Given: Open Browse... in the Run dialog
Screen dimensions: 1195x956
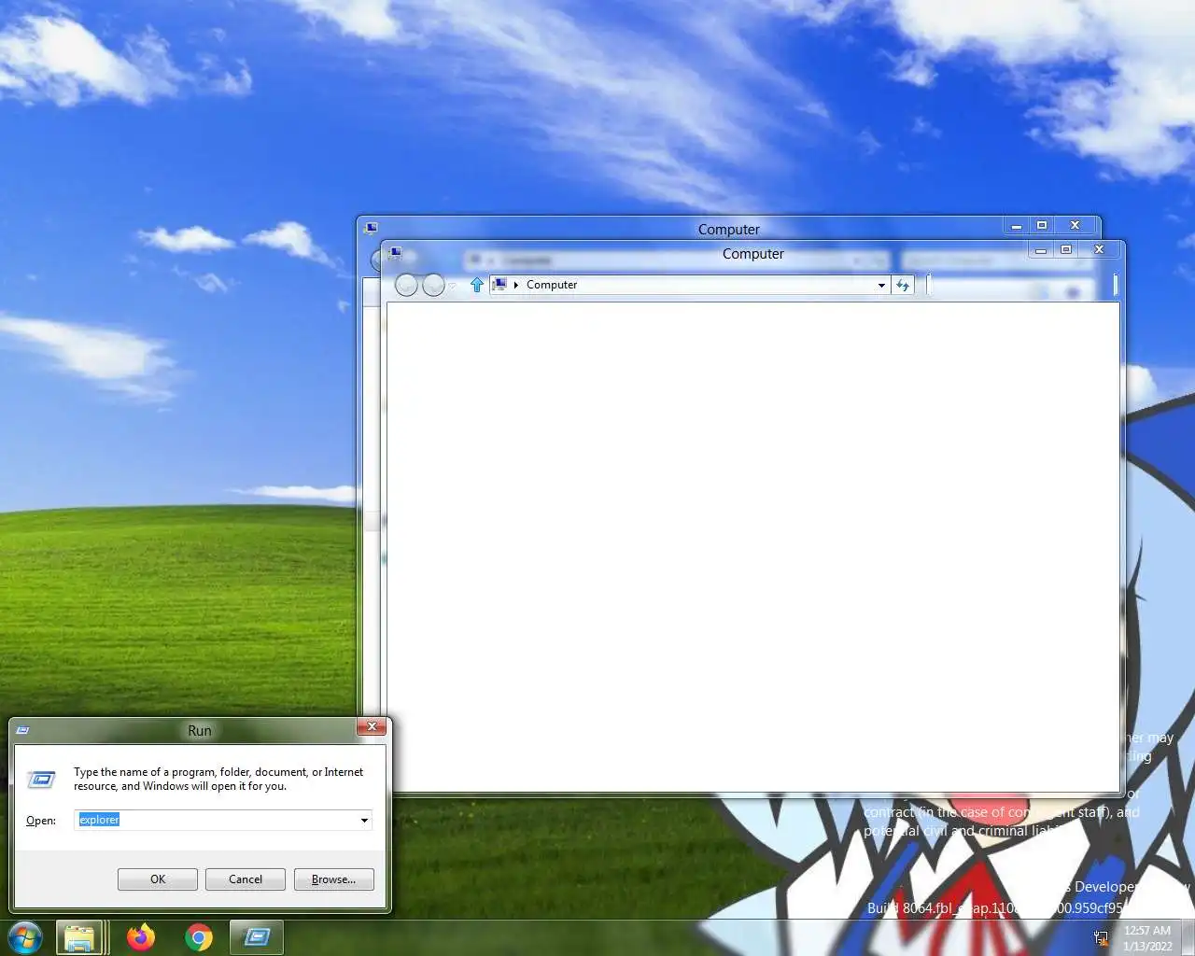Looking at the screenshot, I should coord(333,879).
